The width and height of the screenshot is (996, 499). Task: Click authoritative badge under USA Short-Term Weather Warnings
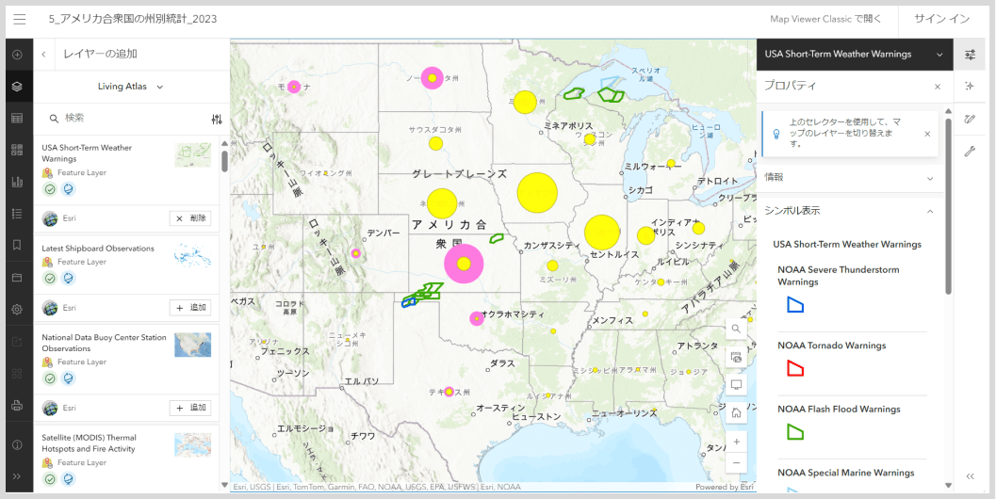tap(50, 189)
